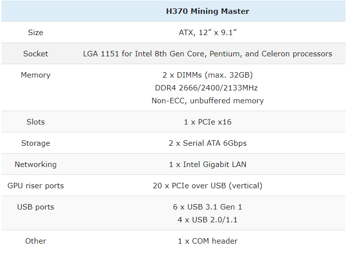The height and width of the screenshot is (253, 346).
Task: Click the 2 x DIMMs (max. 32GB) text
Action: tap(208, 75)
